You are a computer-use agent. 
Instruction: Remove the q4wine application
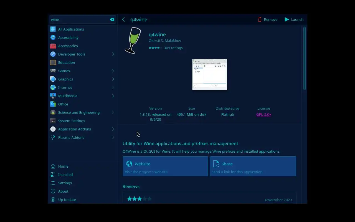[x=268, y=19]
